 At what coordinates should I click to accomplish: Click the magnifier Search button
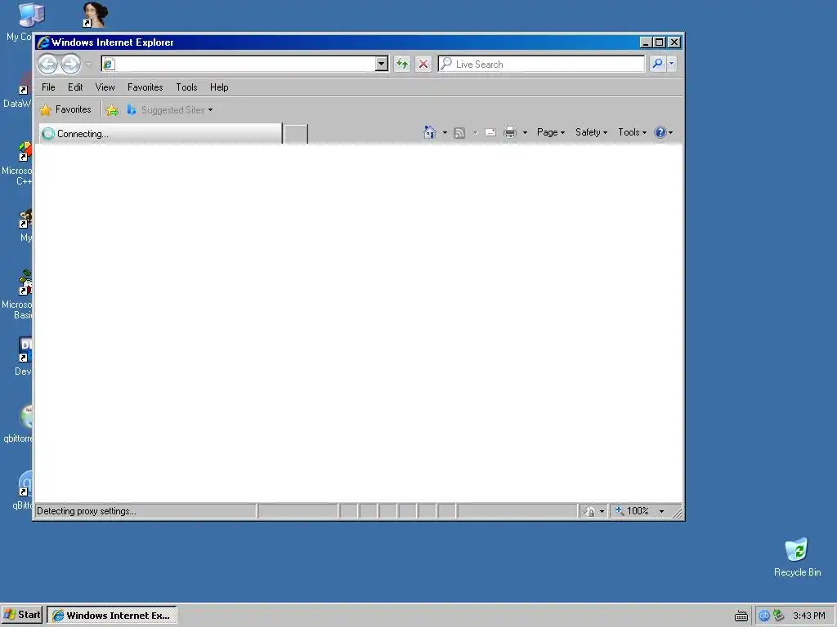coord(658,64)
